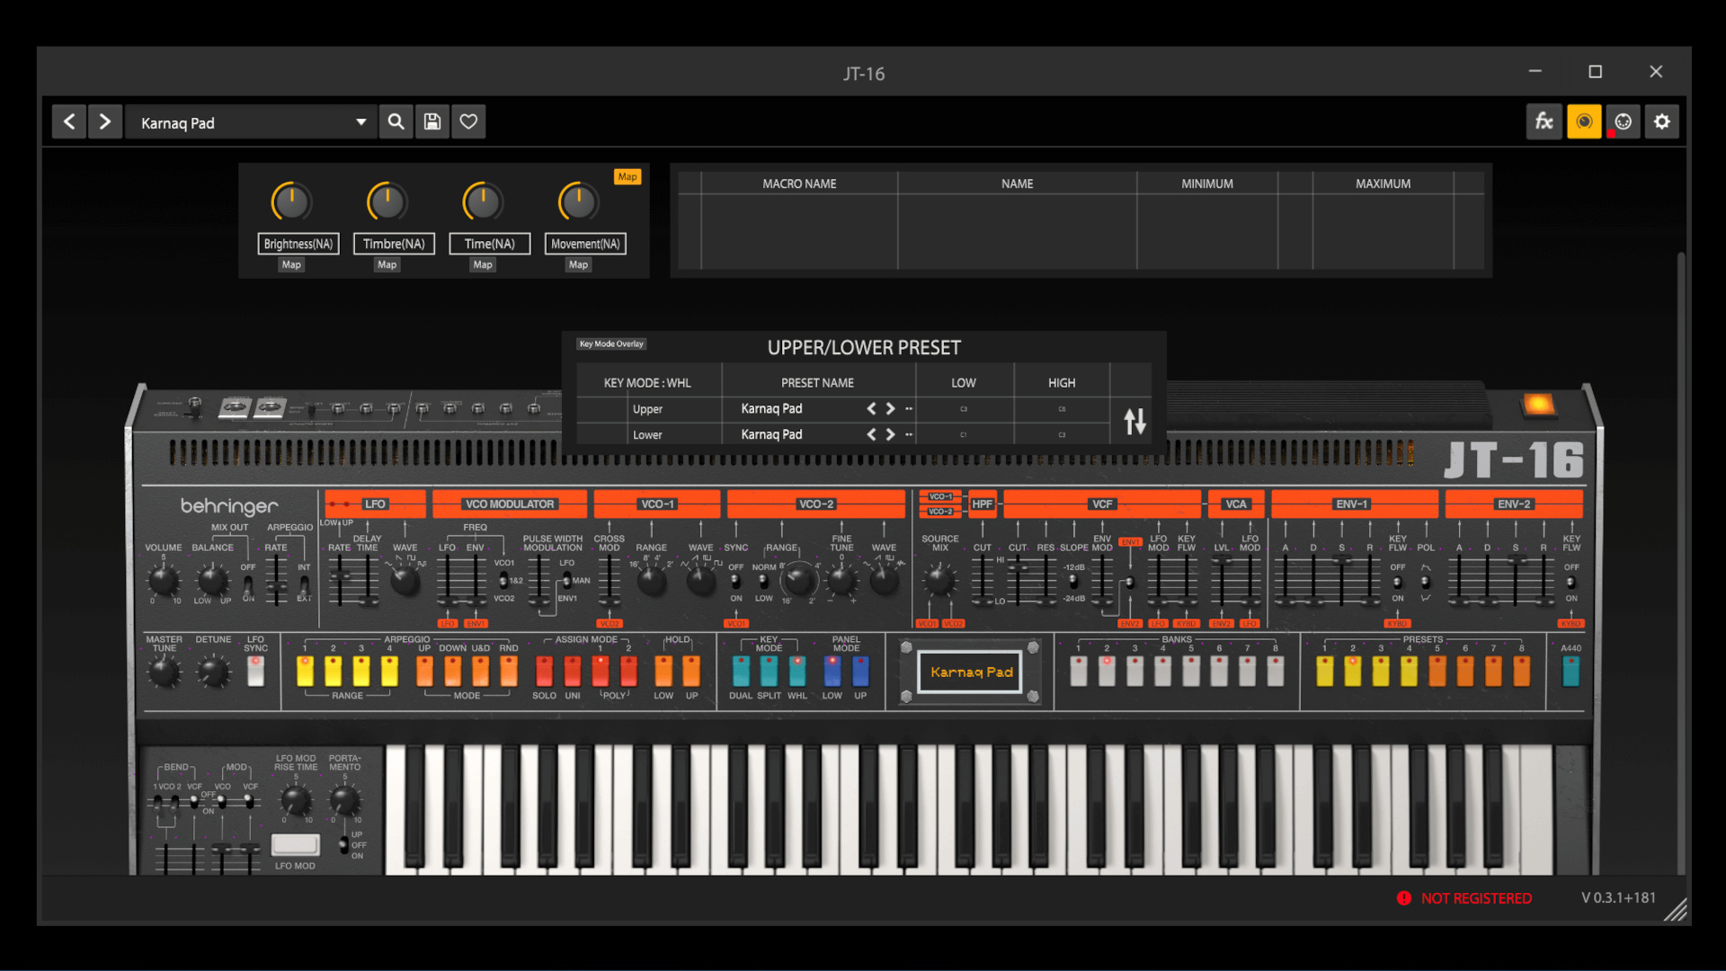
Task: Toggle the arpeggio range 1 yellow button
Action: [x=306, y=671]
